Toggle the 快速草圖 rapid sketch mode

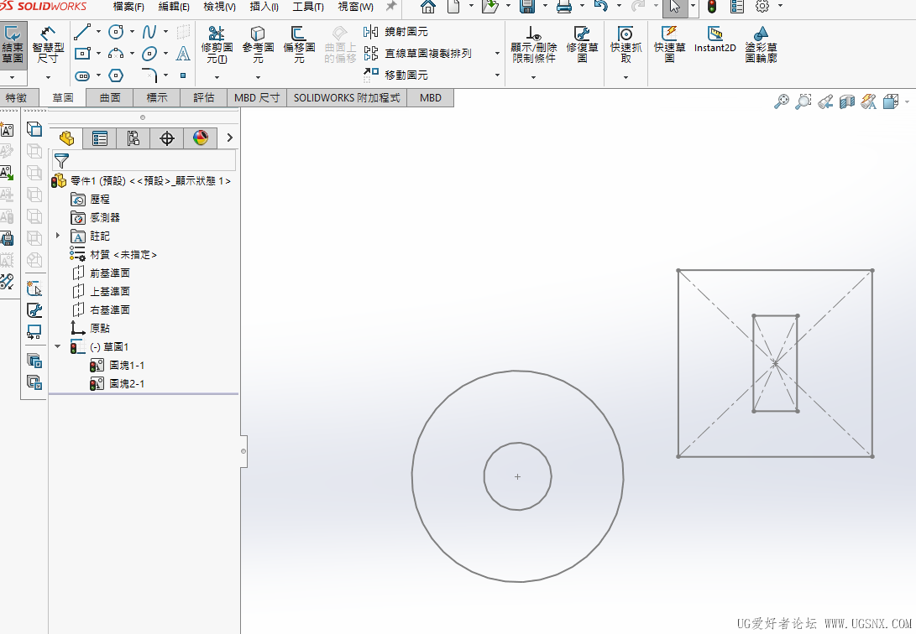click(x=669, y=44)
